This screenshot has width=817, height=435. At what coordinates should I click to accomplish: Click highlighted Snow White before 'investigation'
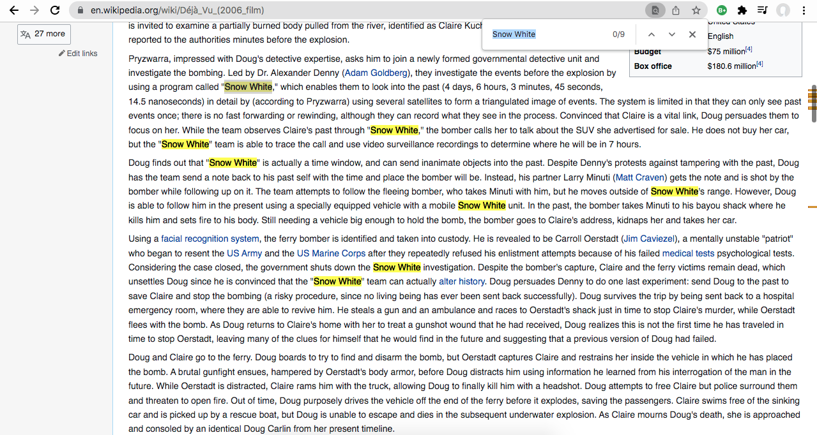(x=397, y=267)
